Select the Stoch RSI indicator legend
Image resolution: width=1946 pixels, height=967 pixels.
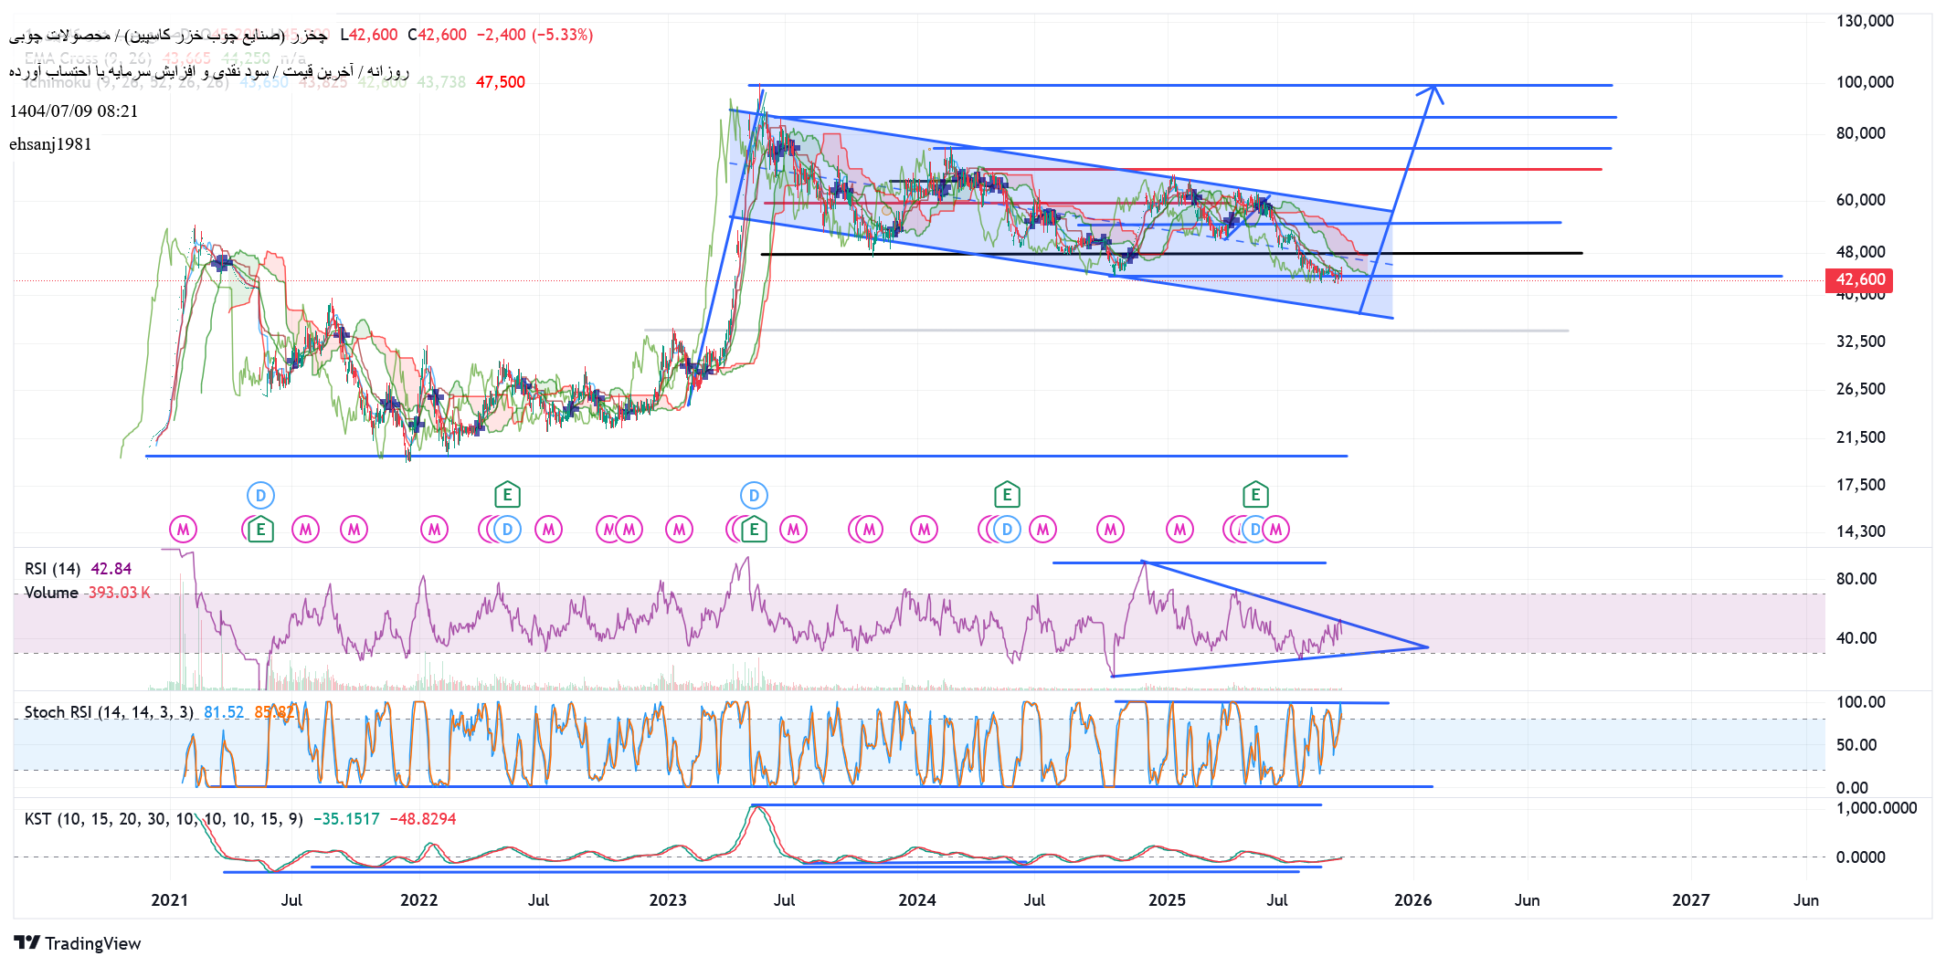109,712
